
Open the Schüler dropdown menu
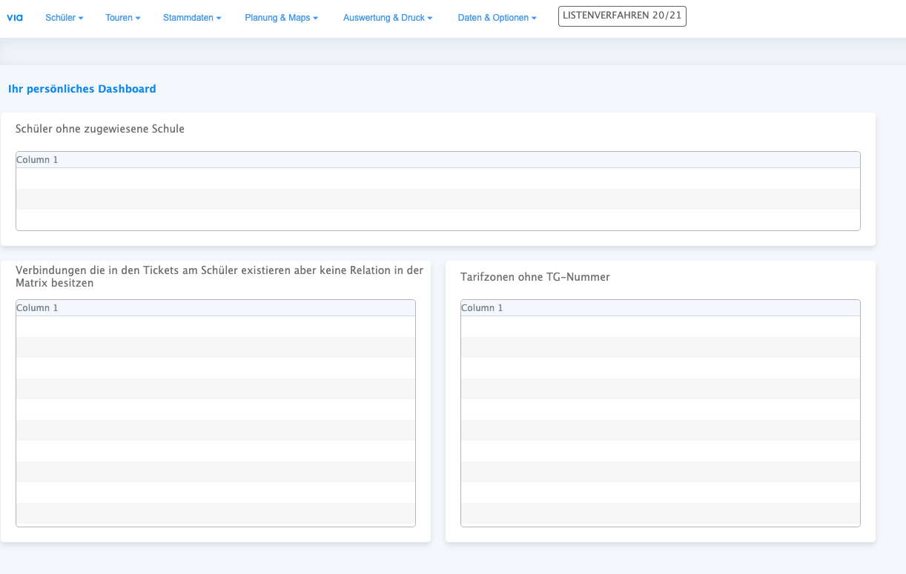(x=64, y=18)
